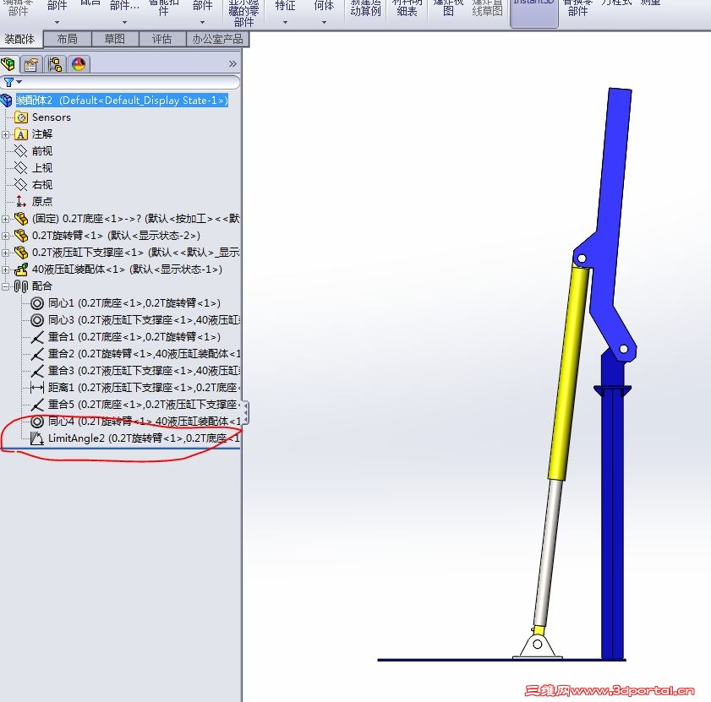Expand the 0.2T旋转臂 node

coord(5,236)
